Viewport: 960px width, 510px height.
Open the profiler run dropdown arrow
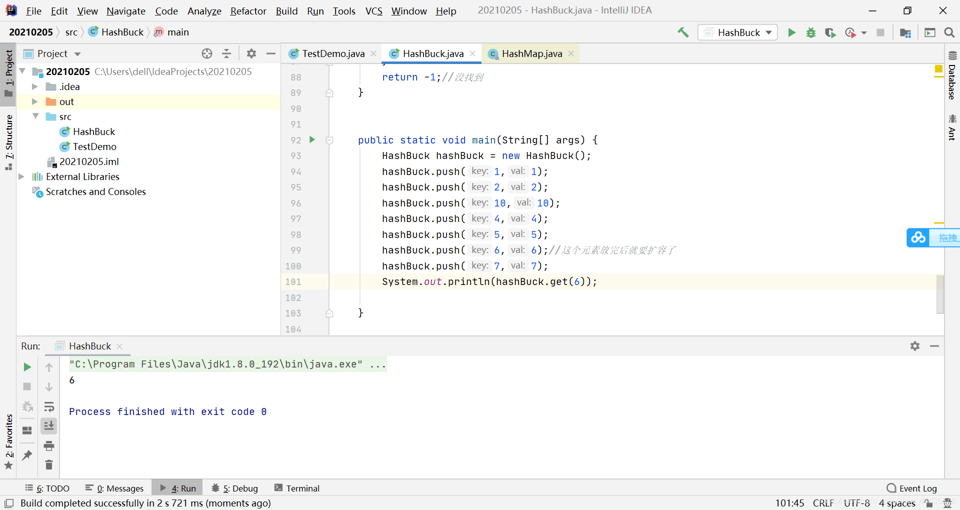pyautogui.click(x=864, y=33)
